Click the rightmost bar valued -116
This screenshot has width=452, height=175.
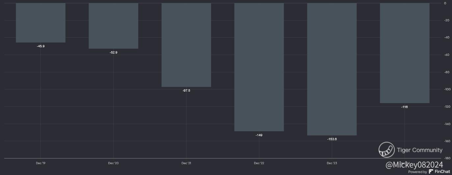405,53
